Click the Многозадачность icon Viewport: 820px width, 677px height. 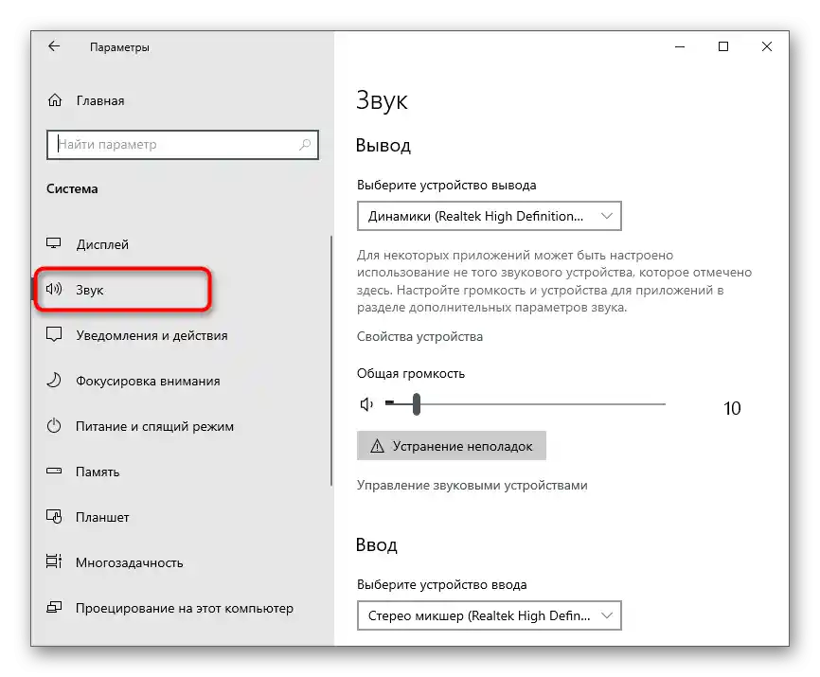click(54, 561)
